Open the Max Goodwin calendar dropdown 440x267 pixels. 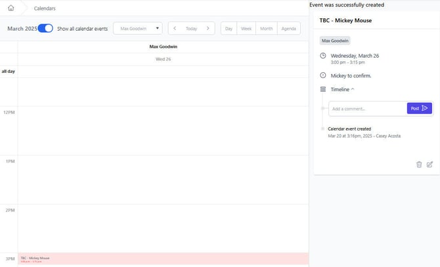[138, 28]
